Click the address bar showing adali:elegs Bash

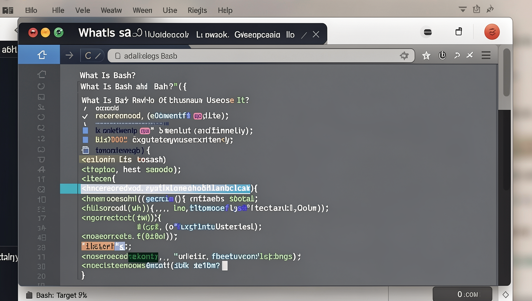(x=261, y=56)
